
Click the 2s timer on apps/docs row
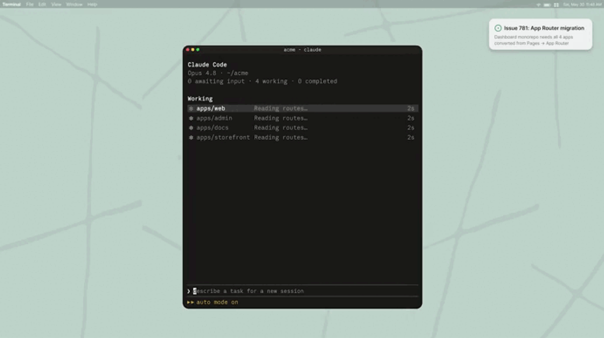[411, 128]
